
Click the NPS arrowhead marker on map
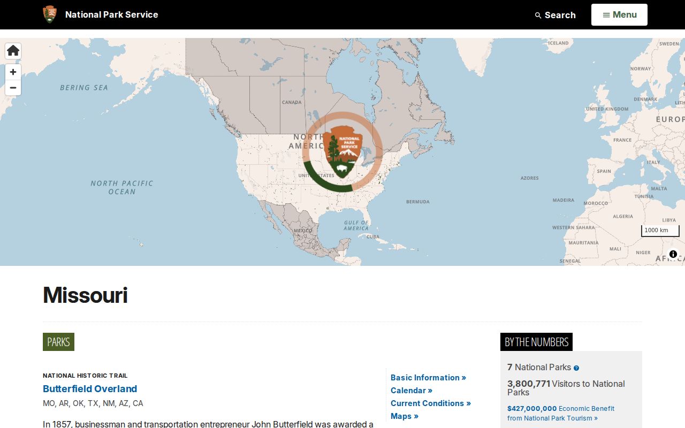pyautogui.click(x=342, y=152)
